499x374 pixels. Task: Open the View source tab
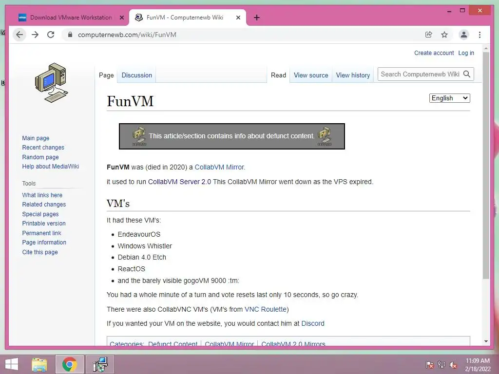[311, 75]
